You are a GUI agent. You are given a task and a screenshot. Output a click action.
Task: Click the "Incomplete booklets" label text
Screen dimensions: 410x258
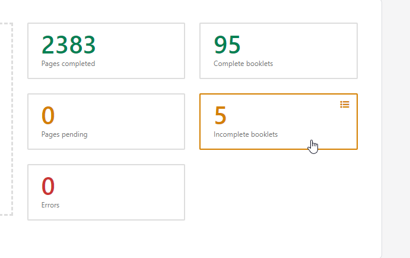coord(246,134)
